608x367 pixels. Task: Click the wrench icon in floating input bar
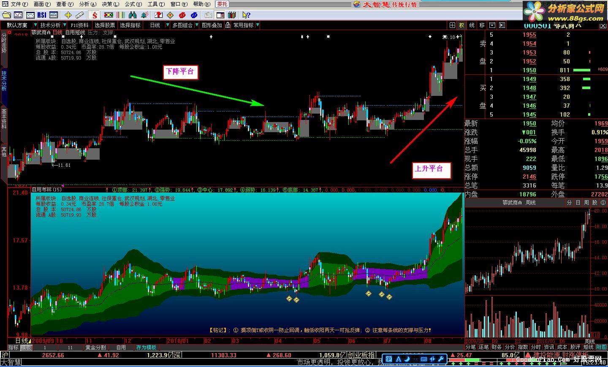441,359
